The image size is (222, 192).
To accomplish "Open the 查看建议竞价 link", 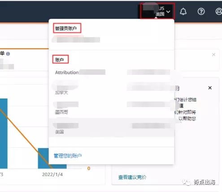I will (x=132, y=177).
